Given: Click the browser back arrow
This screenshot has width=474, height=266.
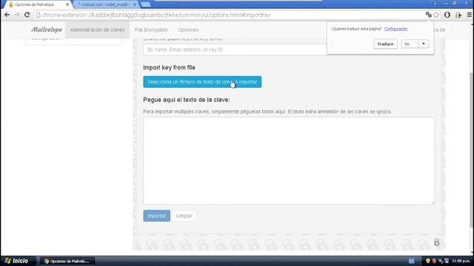Looking at the screenshot, I should click(7, 15).
